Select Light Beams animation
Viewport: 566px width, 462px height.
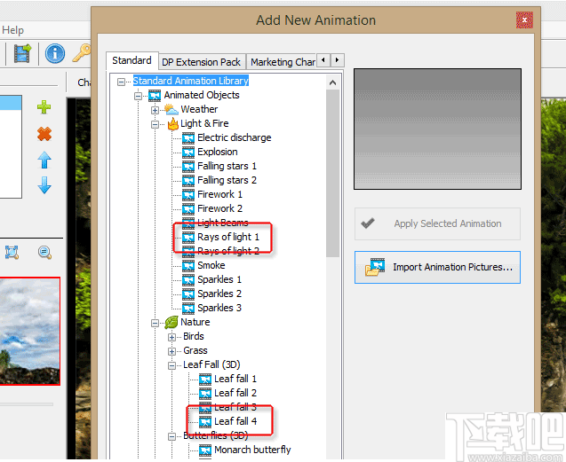[223, 223]
